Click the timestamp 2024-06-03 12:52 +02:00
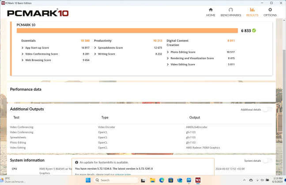 pos(230,169)
